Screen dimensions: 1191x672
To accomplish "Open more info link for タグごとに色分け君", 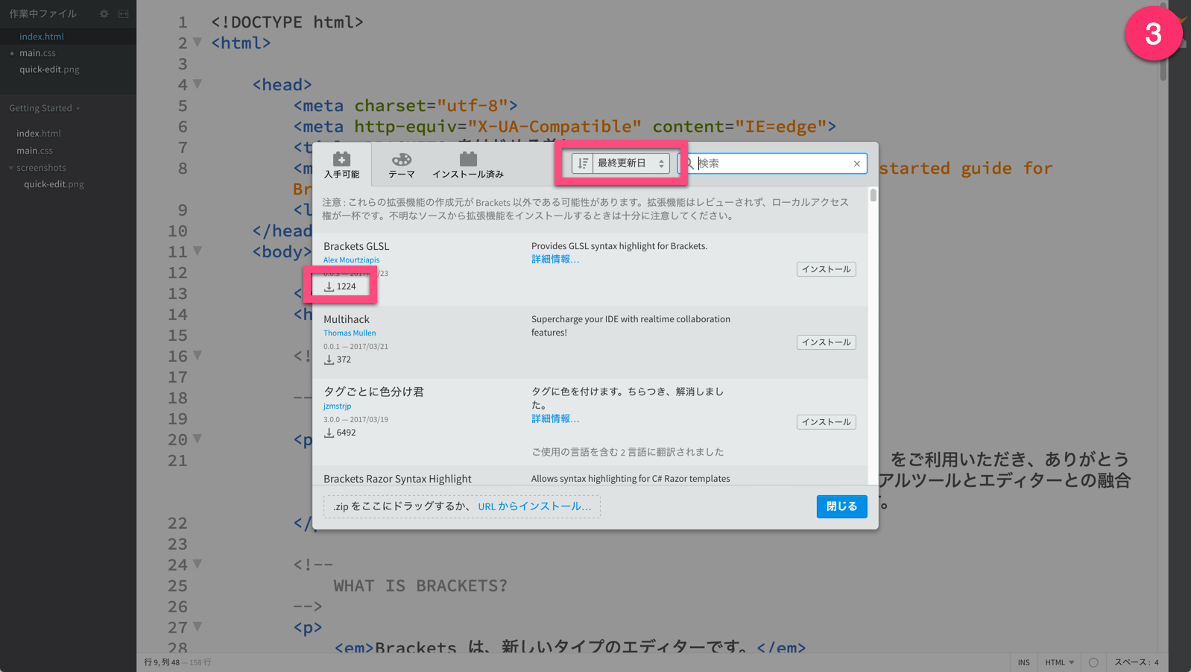I will tap(555, 419).
